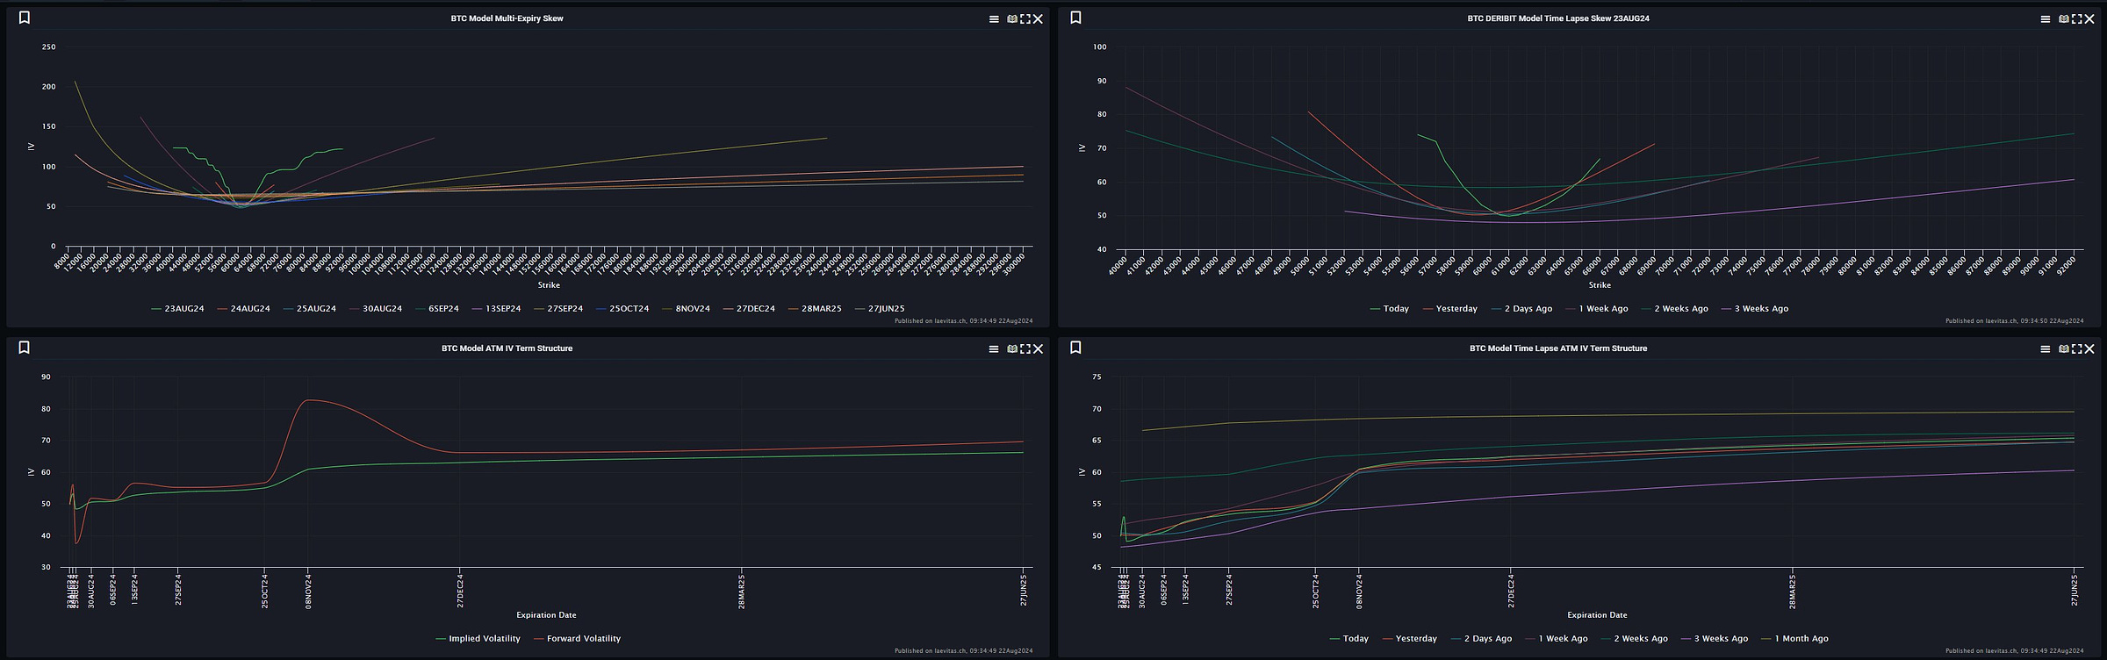Bookmark the BTC Model ATM IV Term Structure chart
This screenshot has height=660, width=2107.
tap(25, 348)
